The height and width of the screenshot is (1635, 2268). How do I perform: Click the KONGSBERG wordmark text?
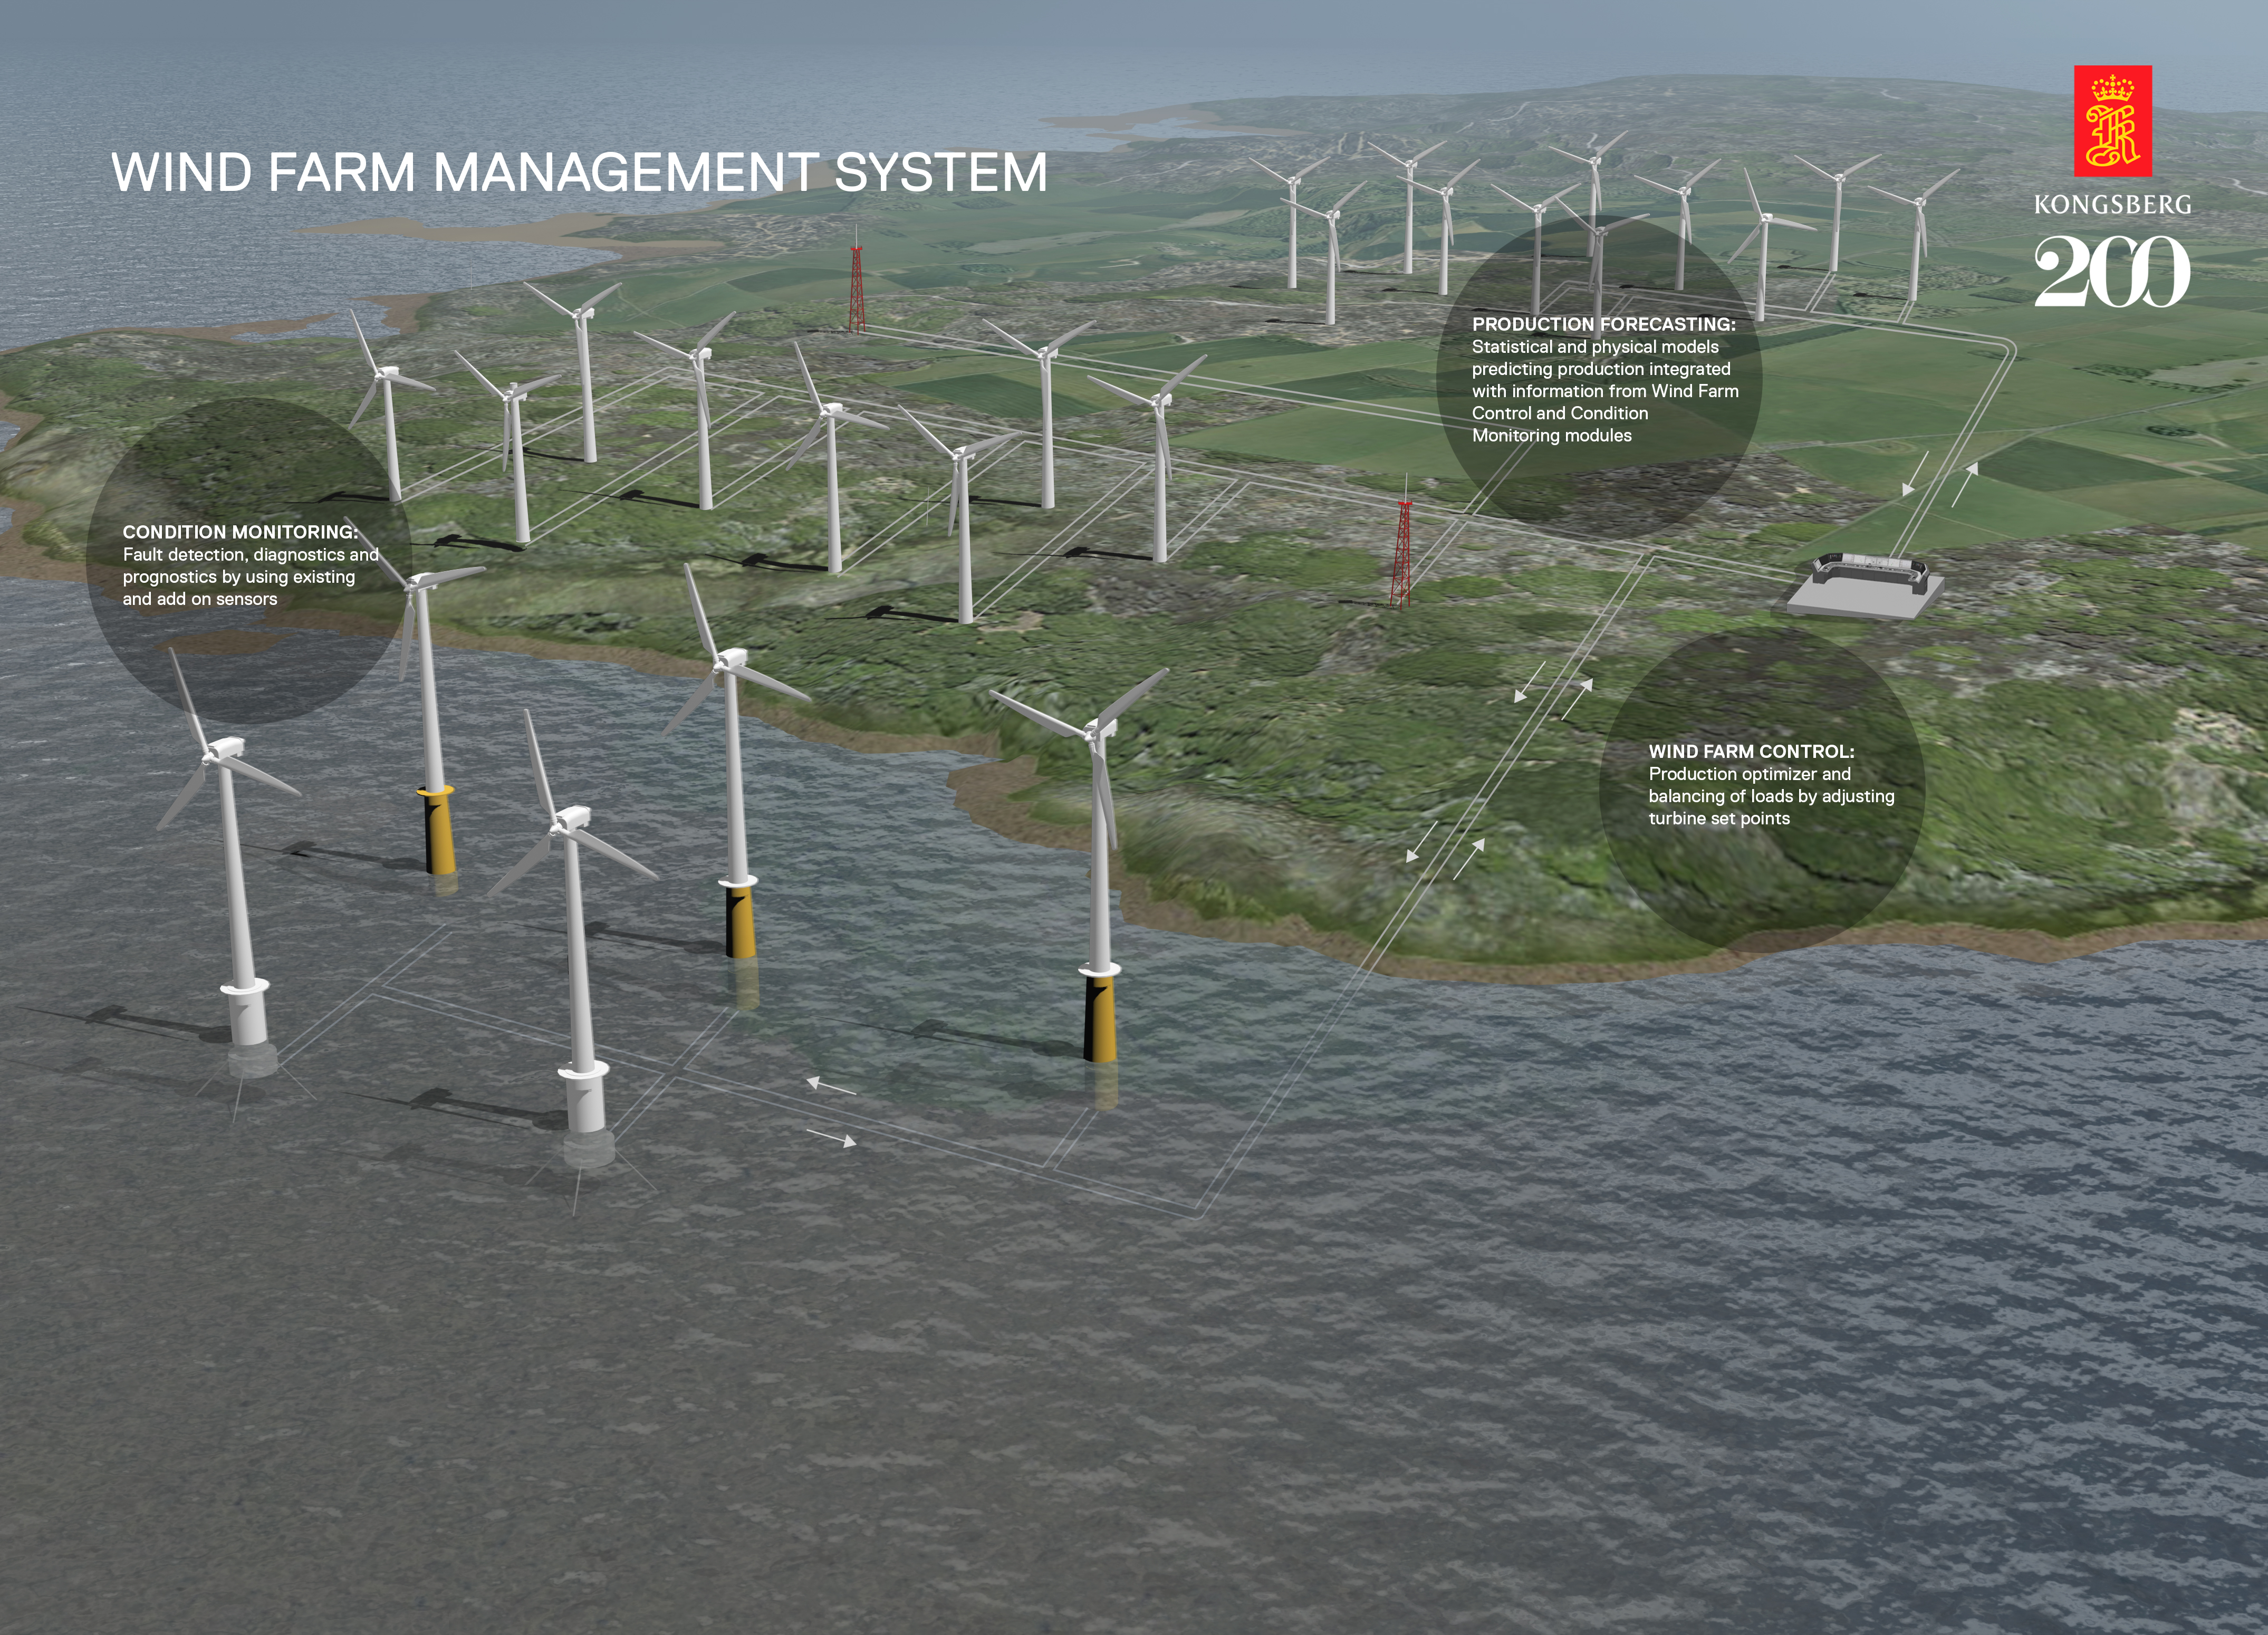(2112, 205)
